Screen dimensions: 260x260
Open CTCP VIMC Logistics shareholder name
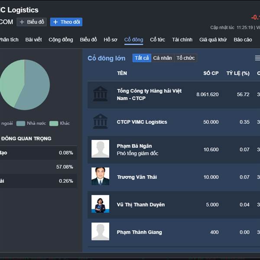(142, 122)
